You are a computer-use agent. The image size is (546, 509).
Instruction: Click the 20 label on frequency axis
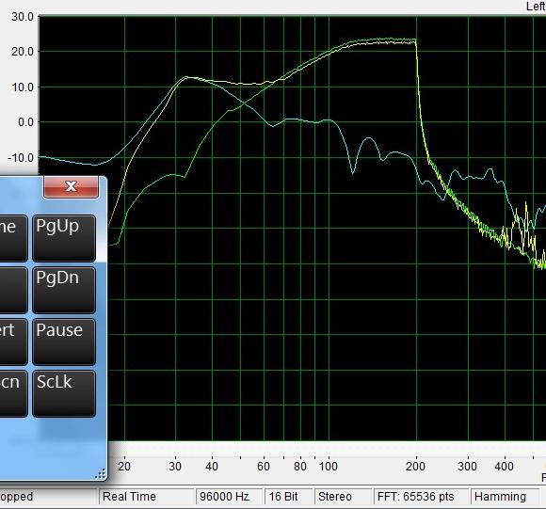(124, 467)
